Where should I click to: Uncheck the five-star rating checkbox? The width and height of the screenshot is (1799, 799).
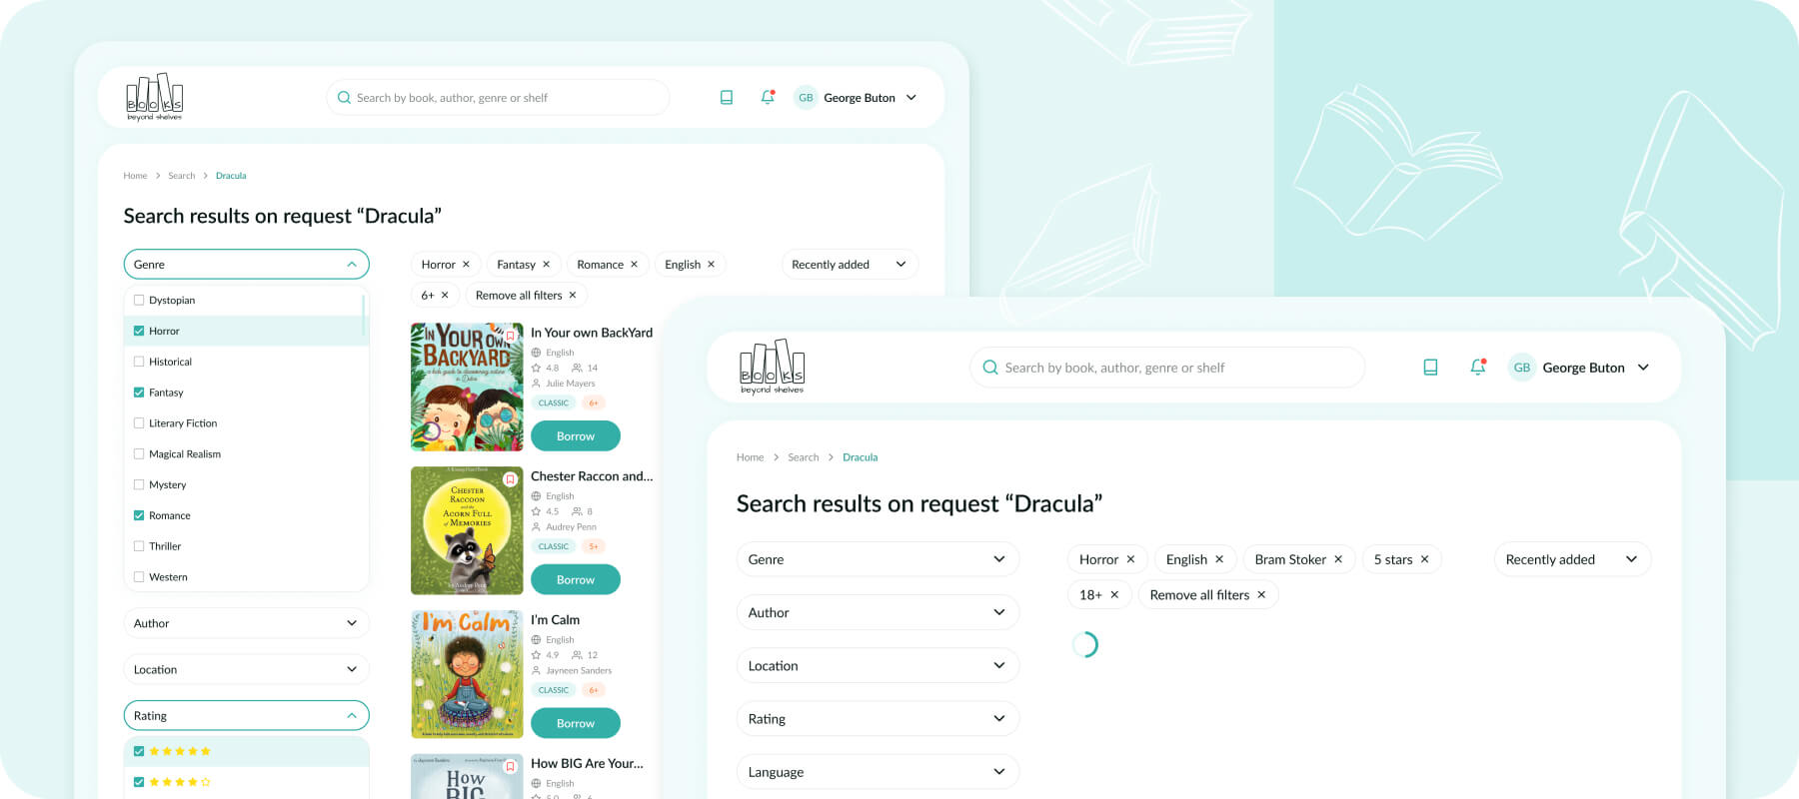click(x=139, y=751)
